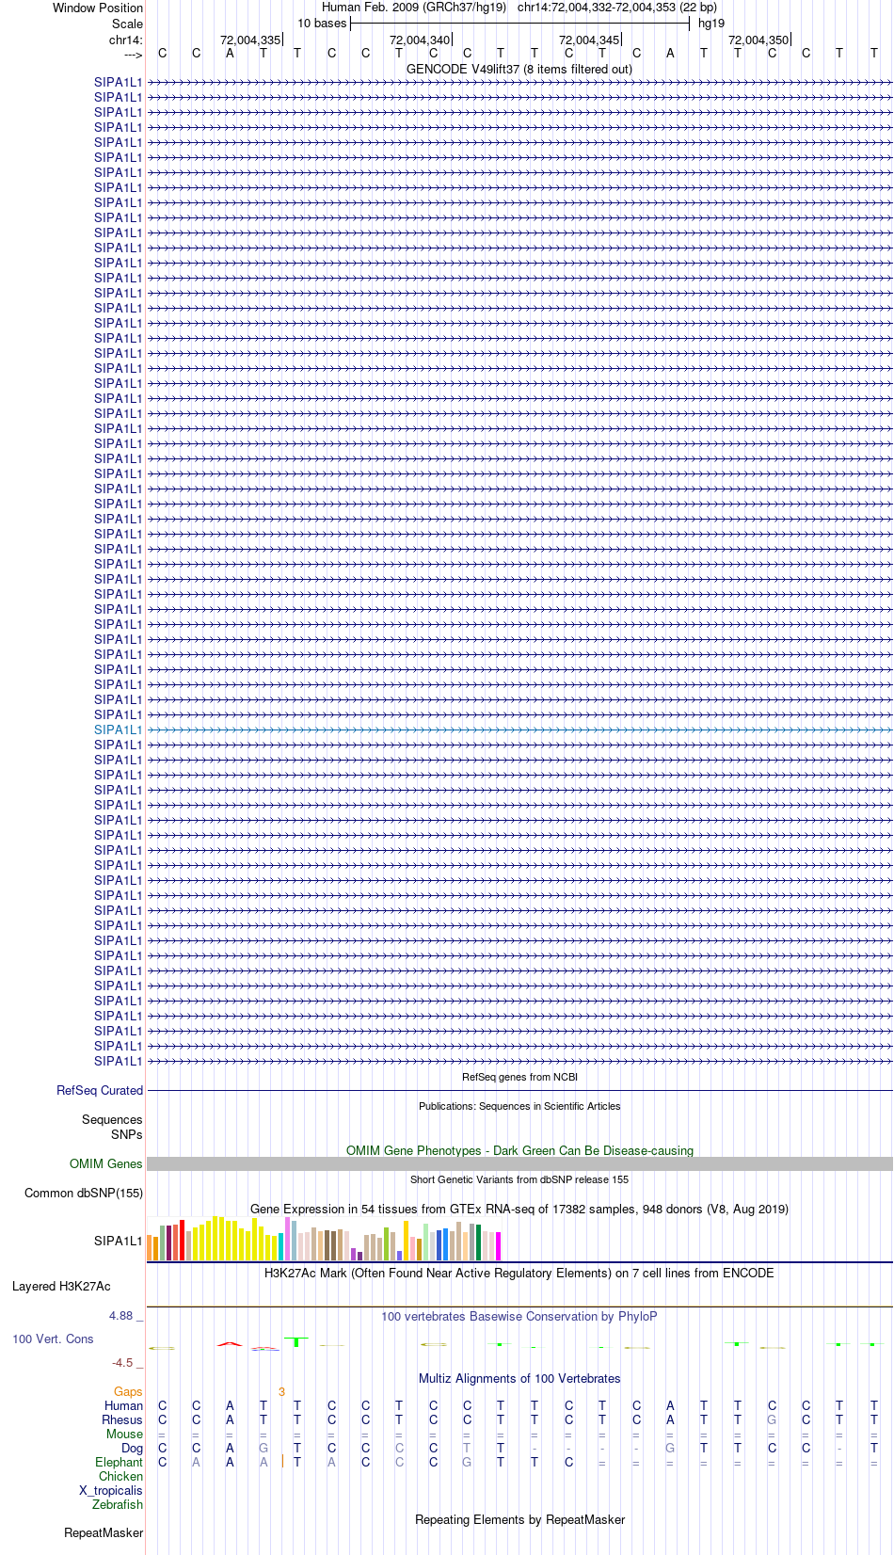
Task: Click the Scale track label
Action: click(x=127, y=24)
